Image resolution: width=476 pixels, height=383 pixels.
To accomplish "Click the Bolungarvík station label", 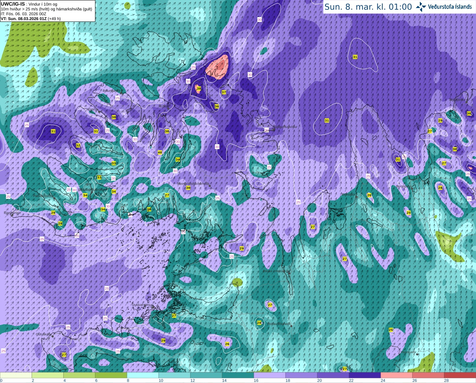I will 111,90.
